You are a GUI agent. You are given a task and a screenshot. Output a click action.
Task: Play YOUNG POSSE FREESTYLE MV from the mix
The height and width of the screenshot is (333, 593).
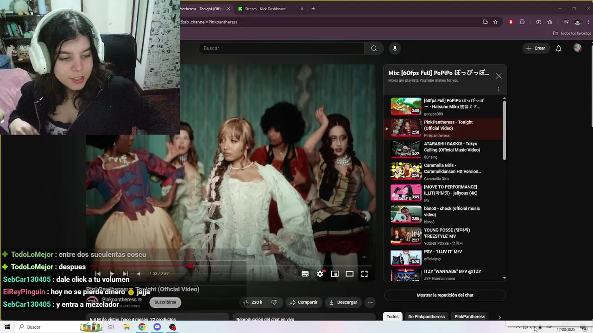pyautogui.click(x=445, y=236)
